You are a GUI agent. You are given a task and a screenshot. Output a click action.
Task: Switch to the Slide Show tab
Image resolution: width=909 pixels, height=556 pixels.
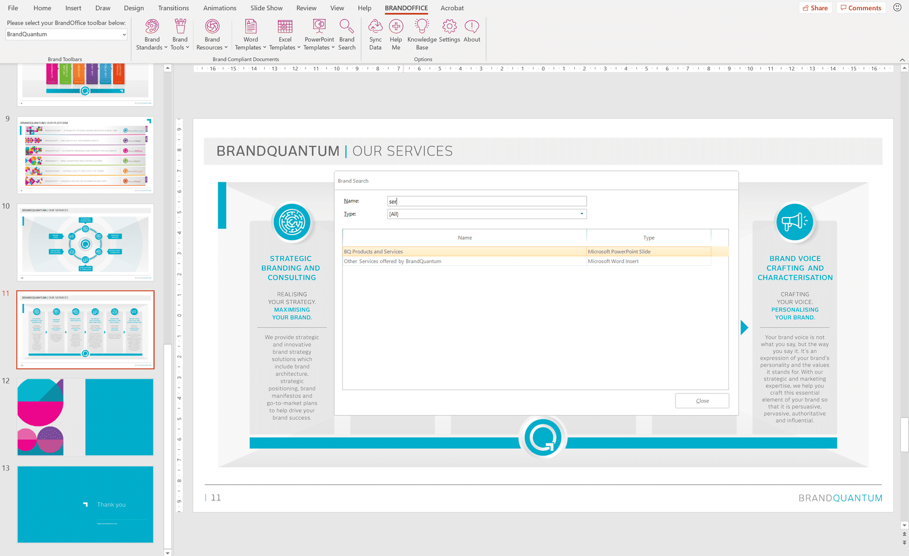point(266,8)
